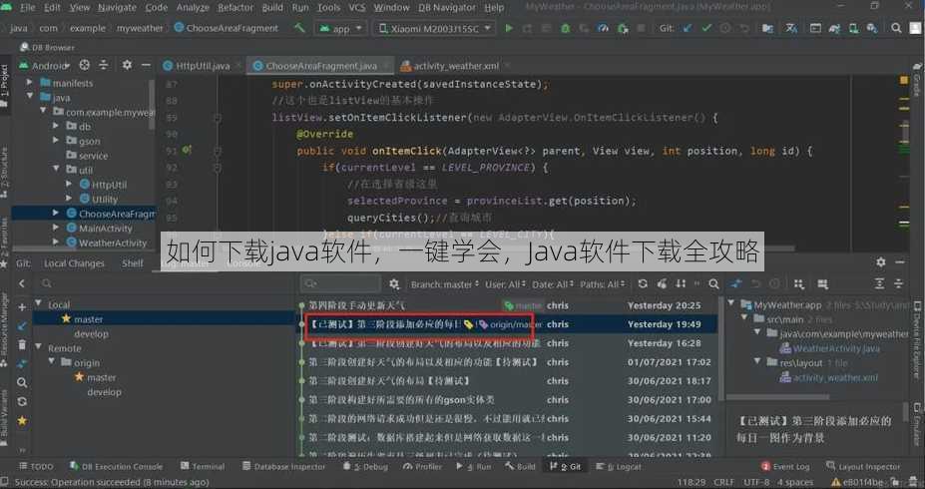
Task: Toggle the group-by icon in commit details toolbar
Action: click(798, 283)
